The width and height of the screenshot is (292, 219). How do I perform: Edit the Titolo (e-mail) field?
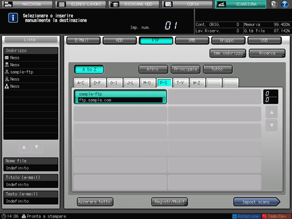point(30,181)
